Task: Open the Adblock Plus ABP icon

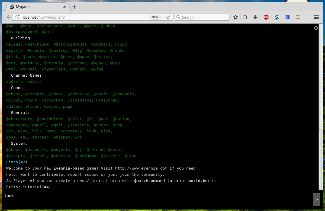Action: (x=266, y=17)
